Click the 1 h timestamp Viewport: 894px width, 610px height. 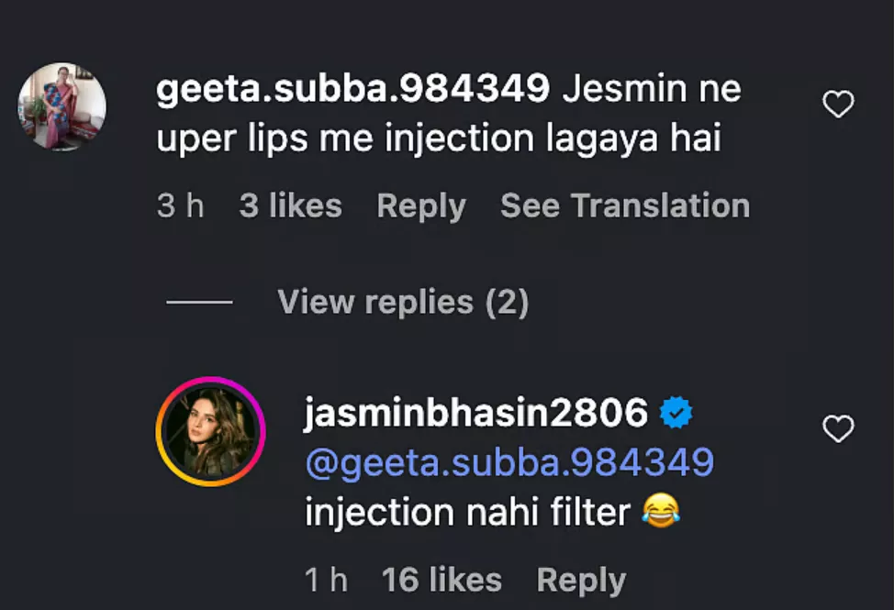[326, 580]
